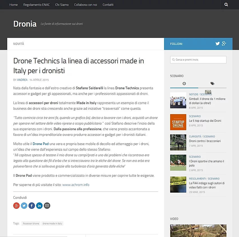
Task: Open author ANDREA link
Action: pos(22,80)
